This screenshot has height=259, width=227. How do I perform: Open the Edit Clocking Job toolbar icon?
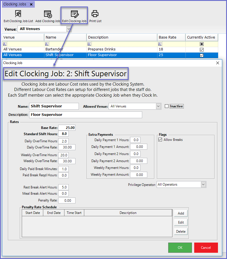pyautogui.click(x=74, y=14)
